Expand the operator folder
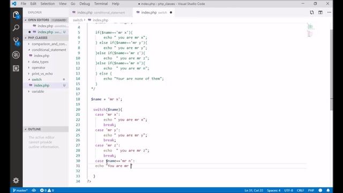This screenshot has width=343, height=193. click(x=46, y=68)
